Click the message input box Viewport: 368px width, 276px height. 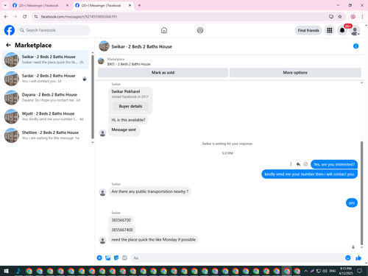click(x=237, y=258)
